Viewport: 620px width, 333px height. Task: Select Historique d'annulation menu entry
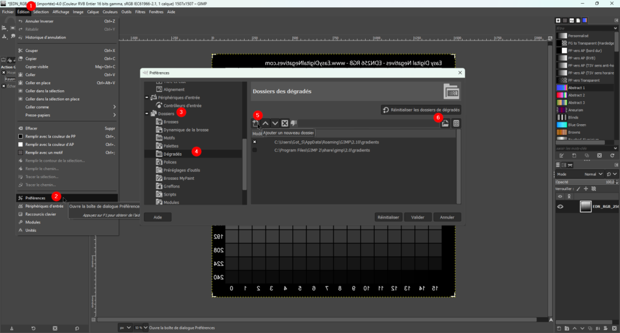click(x=67, y=38)
